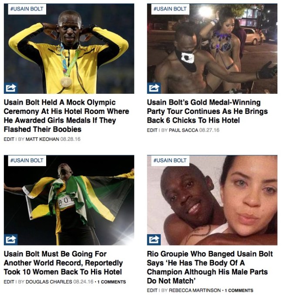Select #USAIN BOLT tag on flag photo
This screenshot has width=283, height=301.
click(x=27, y=161)
